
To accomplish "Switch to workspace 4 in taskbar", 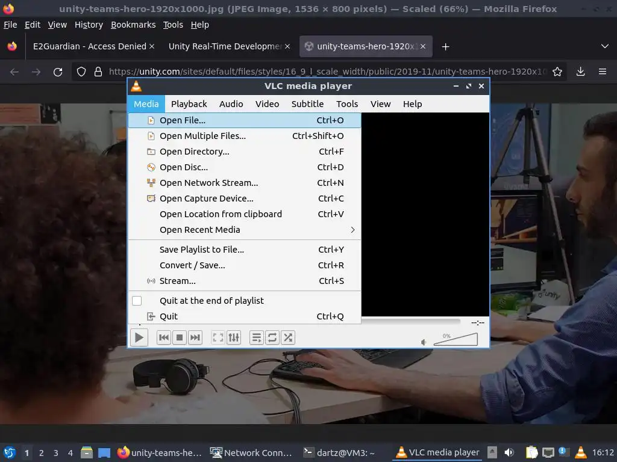I will 70,453.
